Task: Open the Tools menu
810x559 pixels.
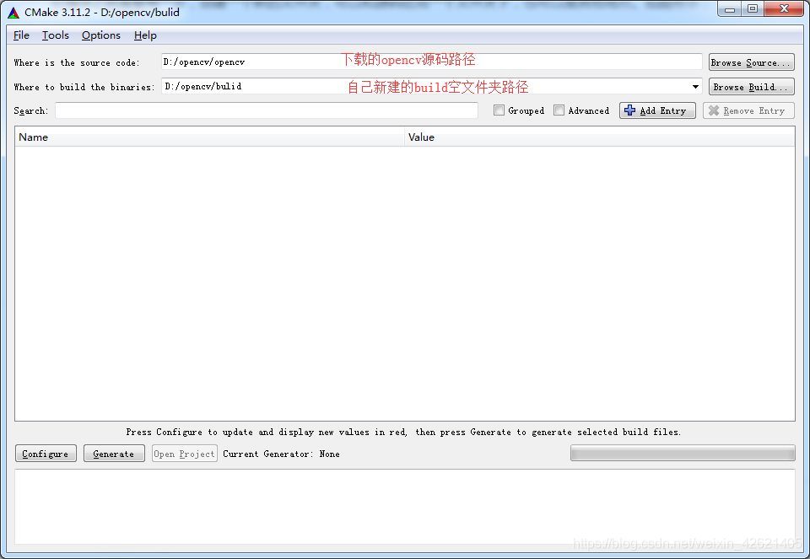Action: 56,35
